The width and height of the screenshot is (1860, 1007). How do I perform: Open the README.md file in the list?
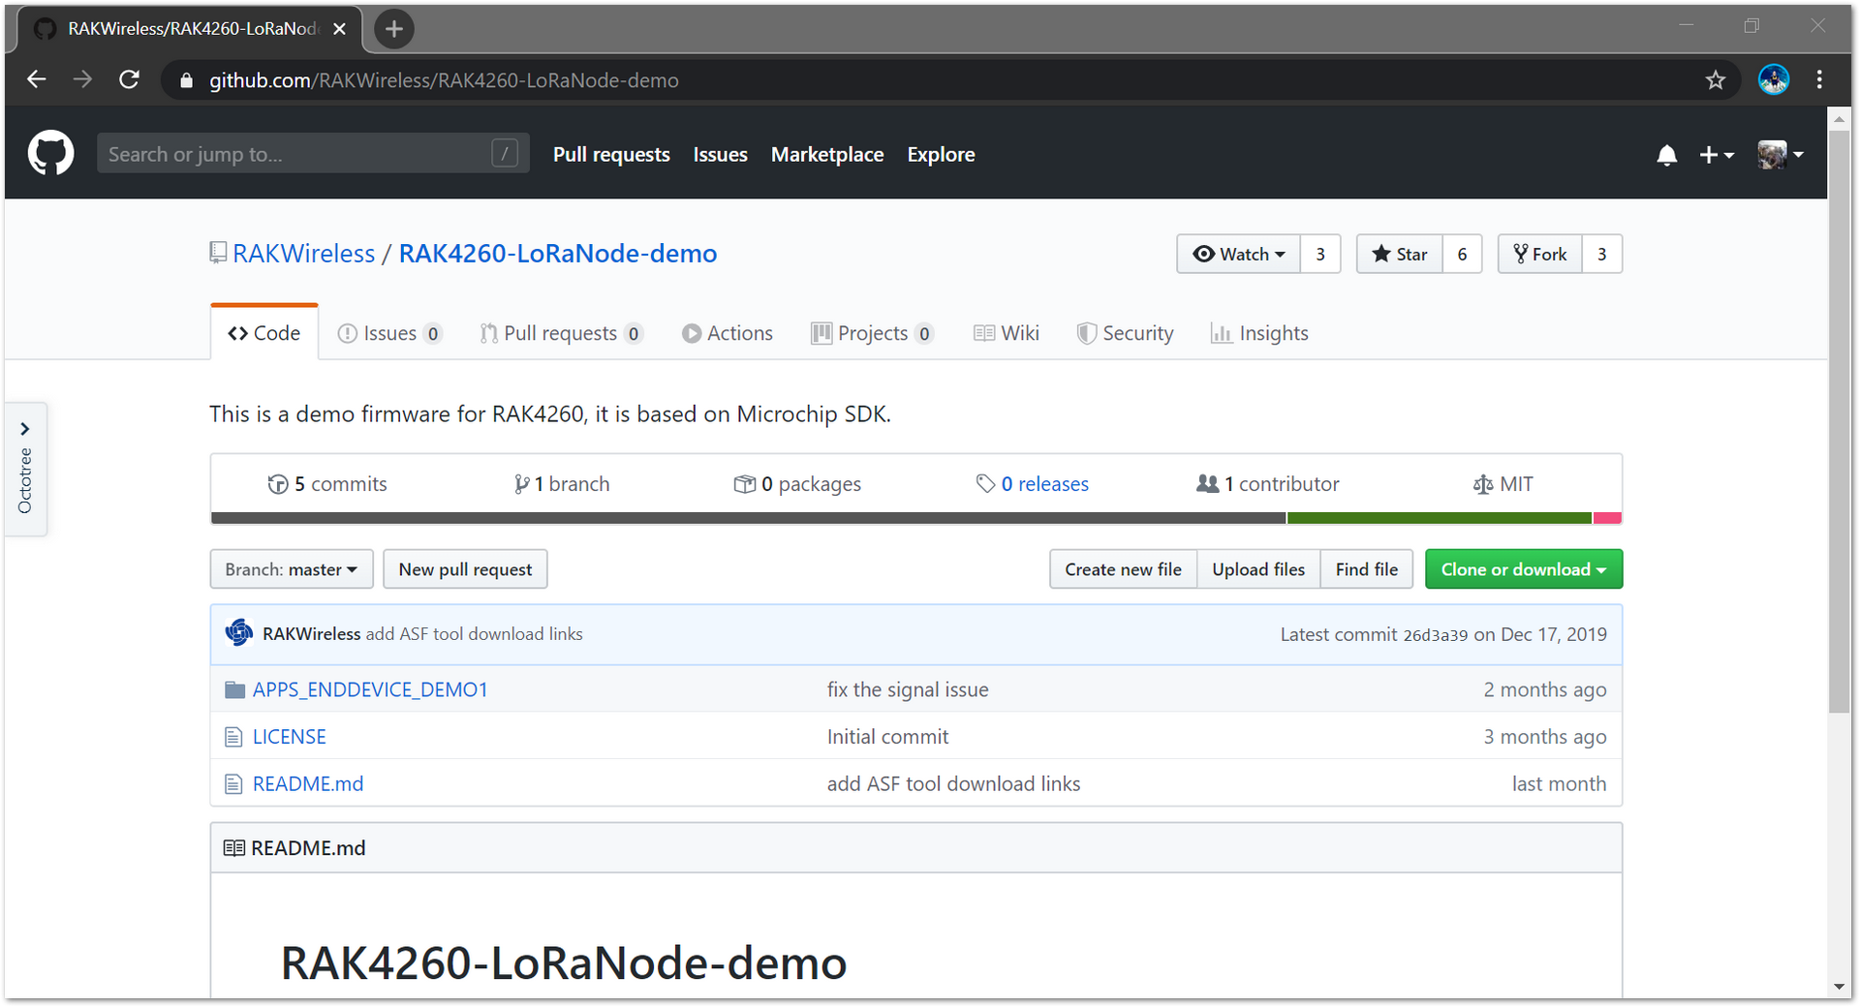pos(308,784)
